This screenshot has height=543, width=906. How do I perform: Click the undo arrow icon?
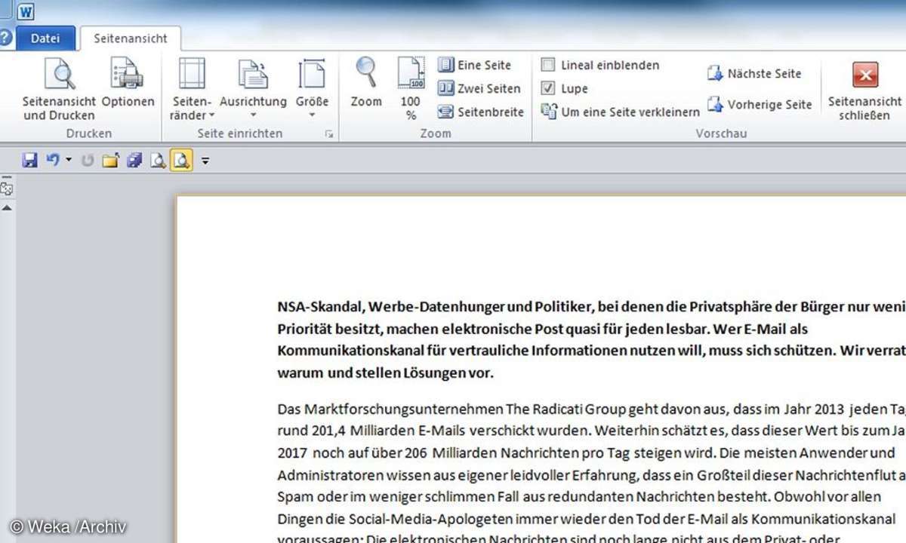pyautogui.click(x=52, y=160)
